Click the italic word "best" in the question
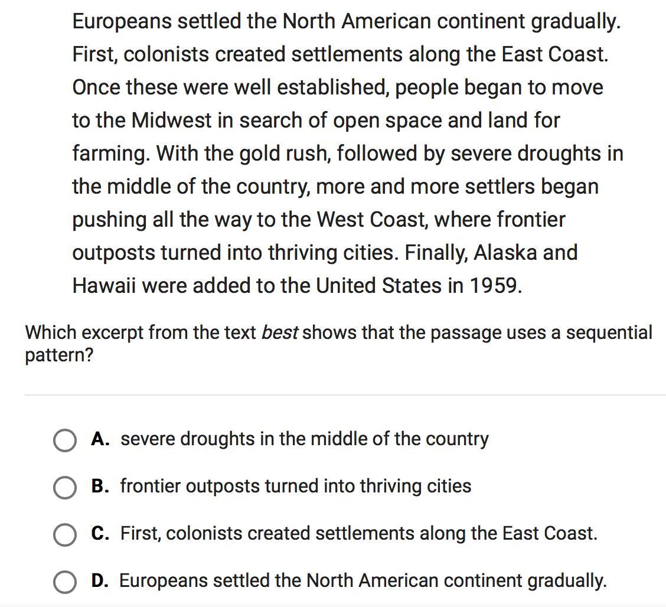The width and height of the screenshot is (666, 607). coord(279,333)
